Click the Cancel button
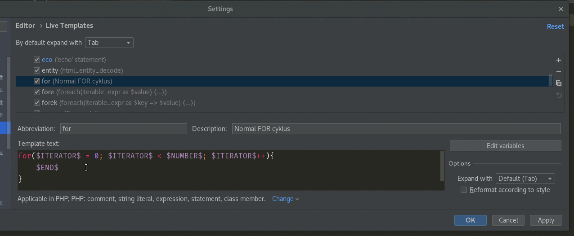 [x=508, y=220]
